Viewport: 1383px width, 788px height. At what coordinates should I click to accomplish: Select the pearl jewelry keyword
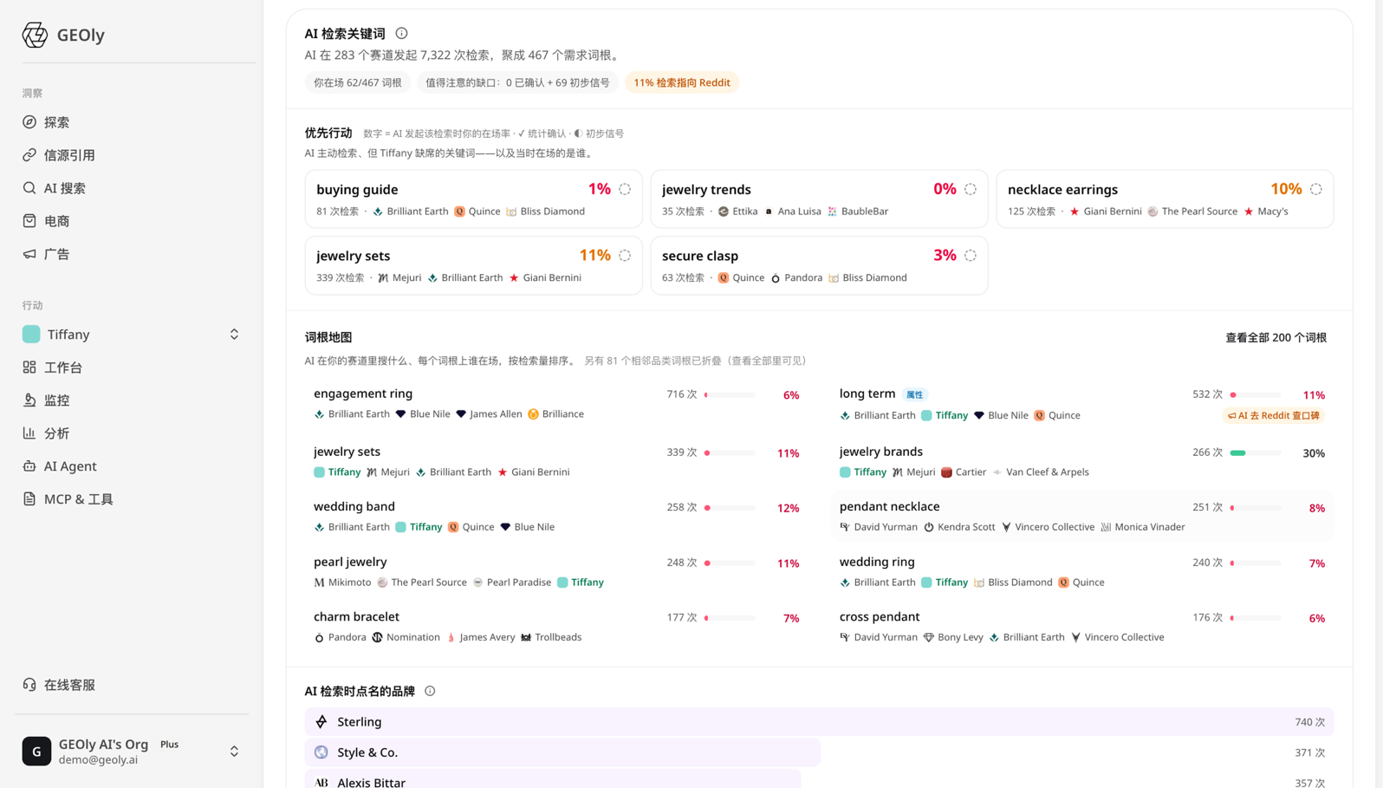point(350,562)
